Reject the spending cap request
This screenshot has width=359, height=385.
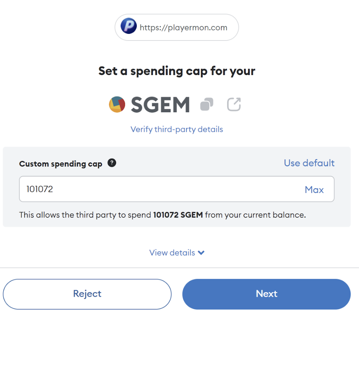pyautogui.click(x=87, y=294)
